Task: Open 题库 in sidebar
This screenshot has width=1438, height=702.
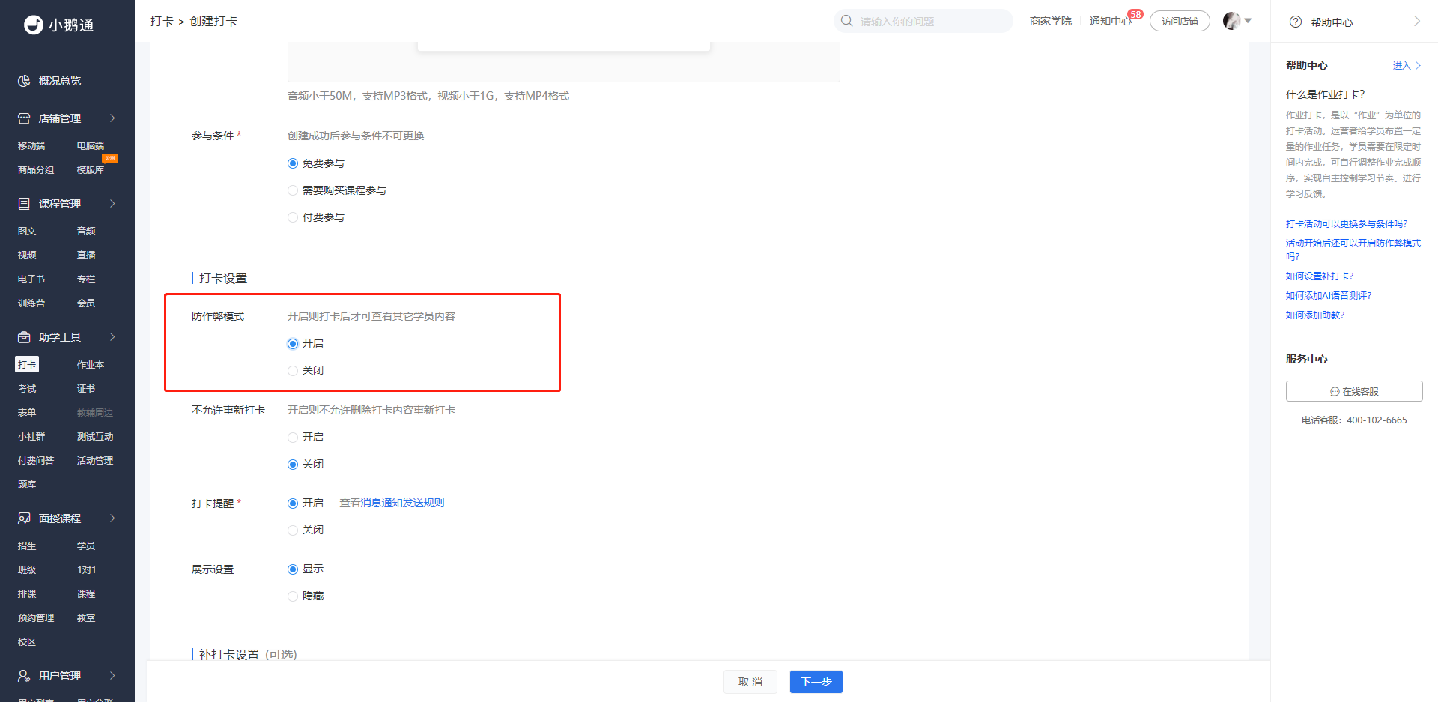Action: click(x=27, y=485)
